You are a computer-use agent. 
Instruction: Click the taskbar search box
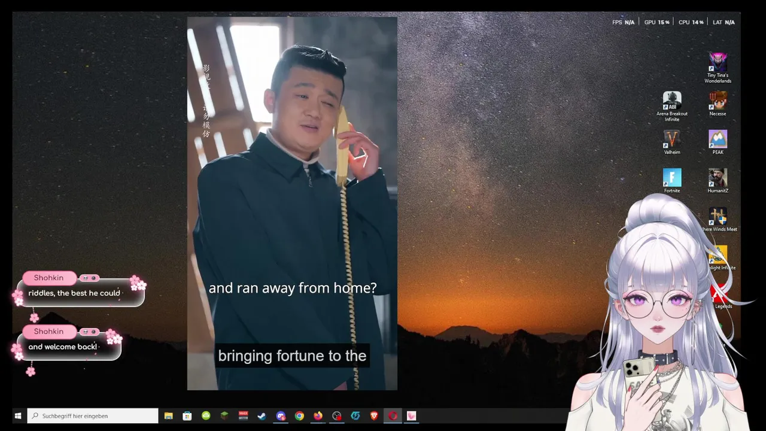coord(93,416)
